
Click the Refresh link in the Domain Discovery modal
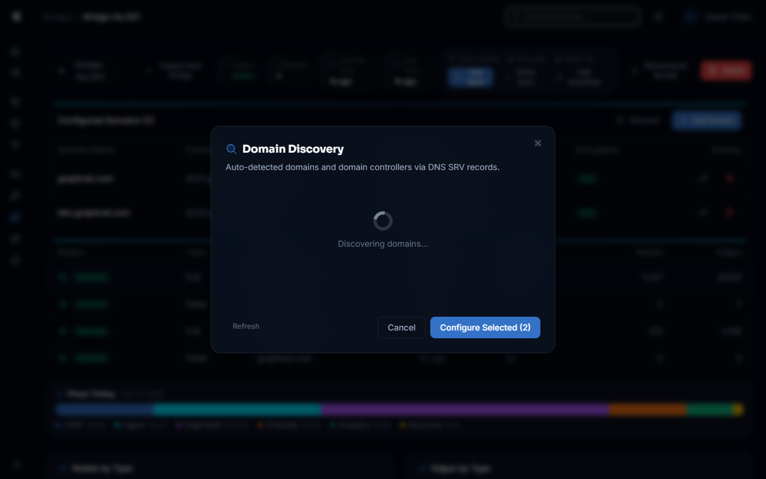click(245, 326)
